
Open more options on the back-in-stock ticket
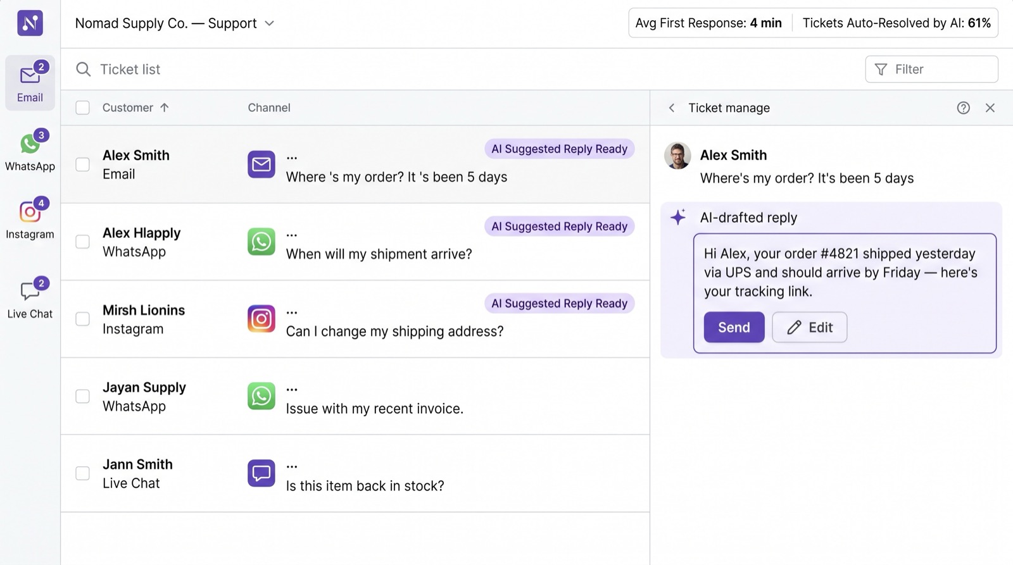coord(292,466)
